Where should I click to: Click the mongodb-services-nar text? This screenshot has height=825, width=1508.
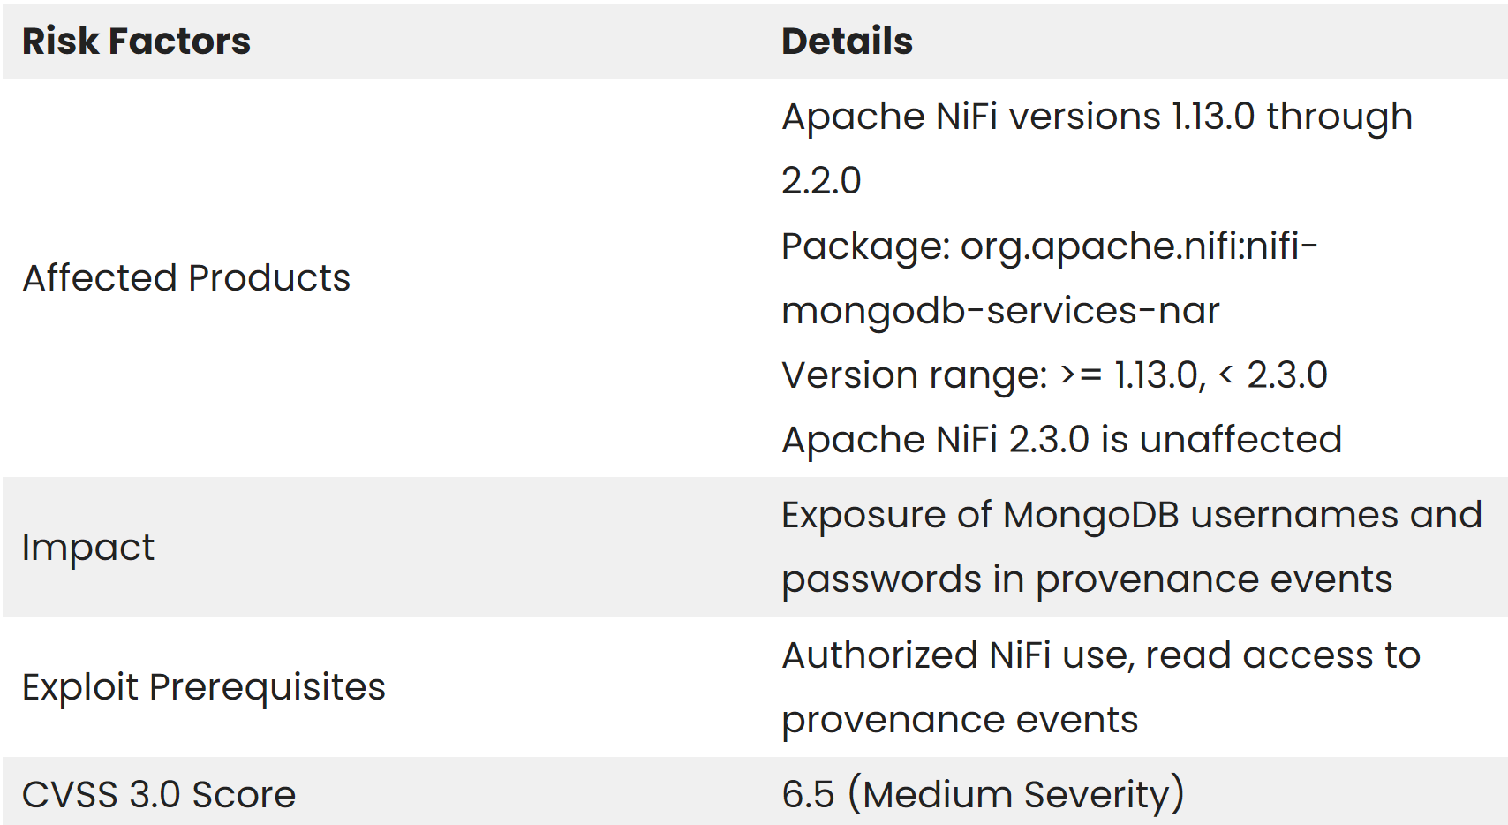coord(1000,311)
